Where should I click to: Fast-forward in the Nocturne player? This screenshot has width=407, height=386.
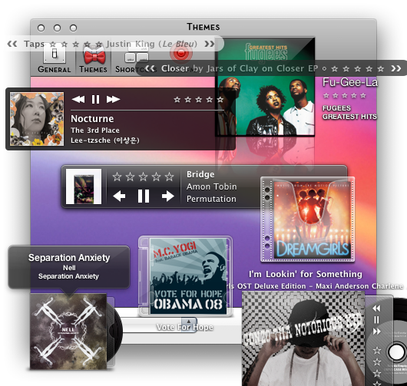[113, 99]
